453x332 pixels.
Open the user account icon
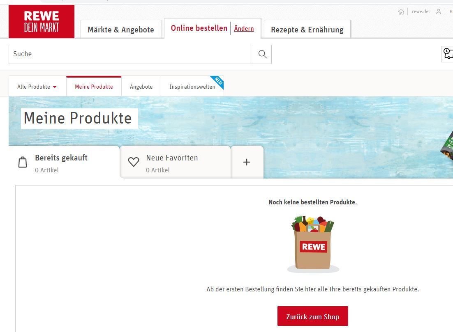(438, 11)
